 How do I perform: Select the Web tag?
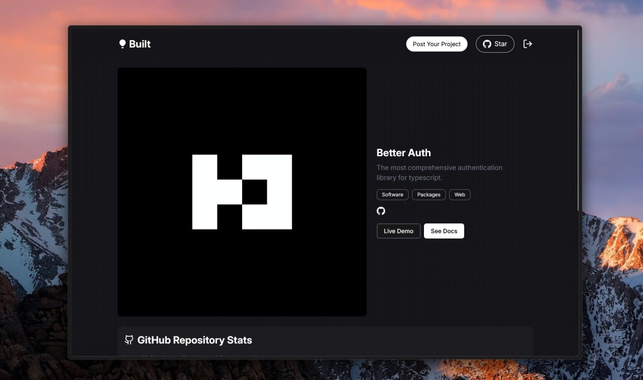pos(460,195)
